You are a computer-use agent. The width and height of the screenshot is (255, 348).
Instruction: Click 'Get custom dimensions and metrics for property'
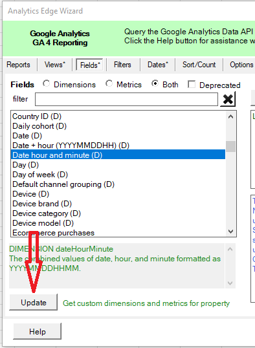click(x=146, y=303)
